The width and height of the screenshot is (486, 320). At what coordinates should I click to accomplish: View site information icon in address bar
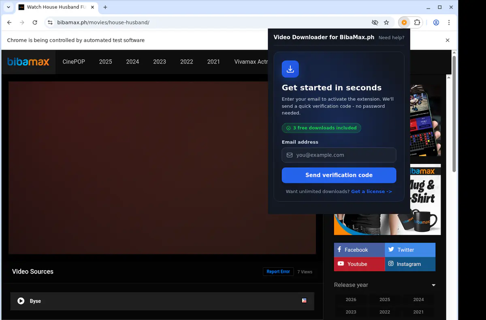[50, 23]
